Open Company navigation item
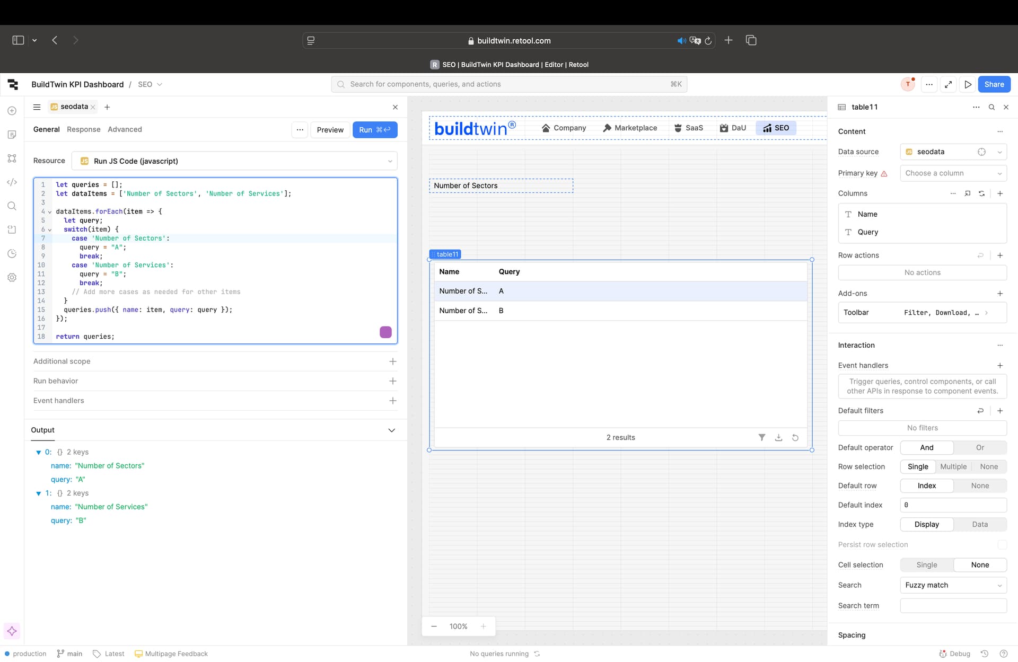 pyautogui.click(x=564, y=128)
